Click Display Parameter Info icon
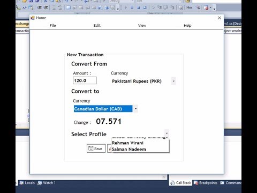The width and height of the screenshot is (257, 193). [25, 8]
